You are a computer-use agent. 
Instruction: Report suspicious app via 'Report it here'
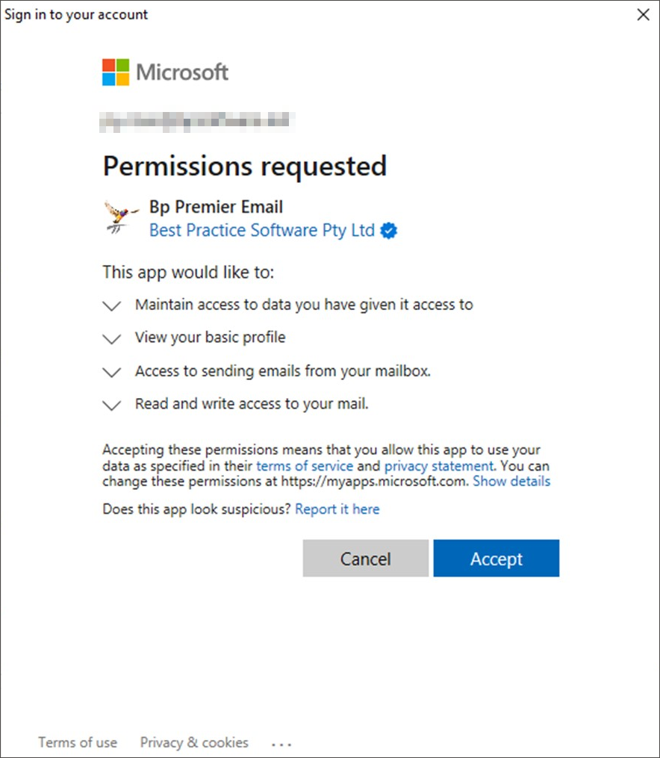[x=337, y=509]
